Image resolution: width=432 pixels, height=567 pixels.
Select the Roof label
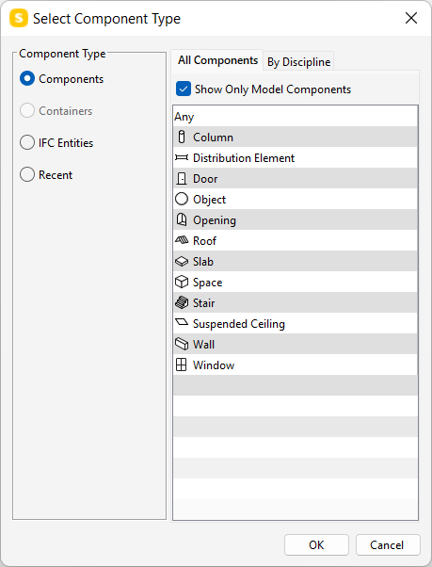[204, 241]
